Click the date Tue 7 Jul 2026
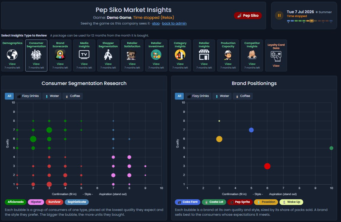Screen dimensions: 341x222 [300, 12]
